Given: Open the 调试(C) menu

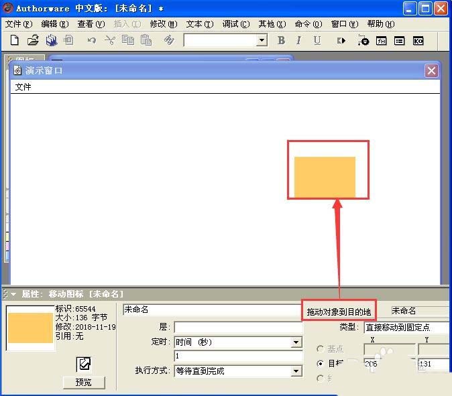Looking at the screenshot, I should (x=236, y=24).
